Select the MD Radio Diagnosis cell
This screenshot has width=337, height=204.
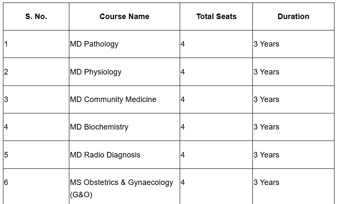[105, 155]
